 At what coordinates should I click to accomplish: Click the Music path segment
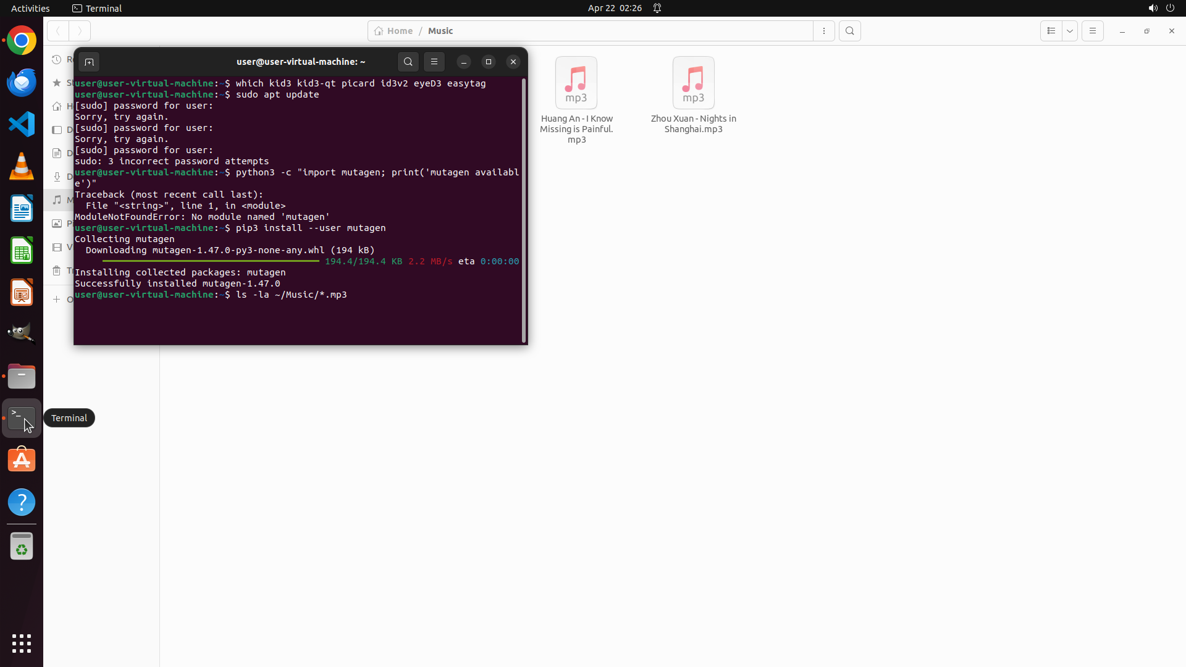[440, 31]
